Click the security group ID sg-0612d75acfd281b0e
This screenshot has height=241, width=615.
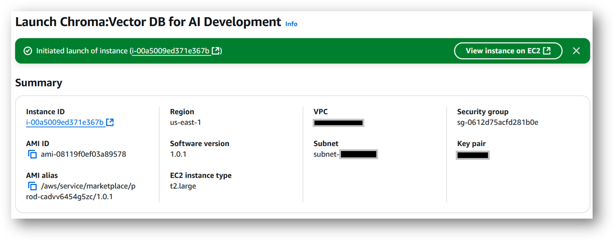point(498,122)
